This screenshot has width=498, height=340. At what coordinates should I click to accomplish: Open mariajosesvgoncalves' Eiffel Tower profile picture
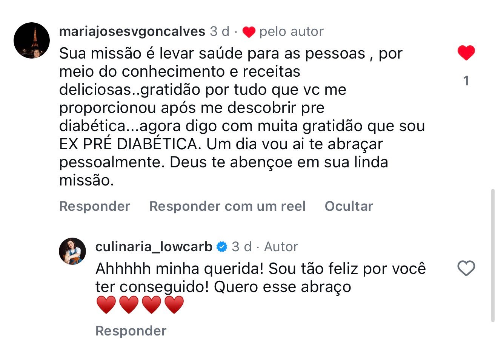[32, 41]
